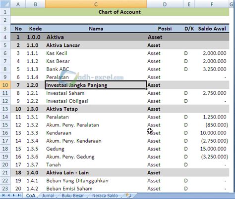Image resolution: width=235 pixels, height=199 pixels.
Task: Click the 15.000.000 Gedung balance cell
Action: tap(212, 149)
